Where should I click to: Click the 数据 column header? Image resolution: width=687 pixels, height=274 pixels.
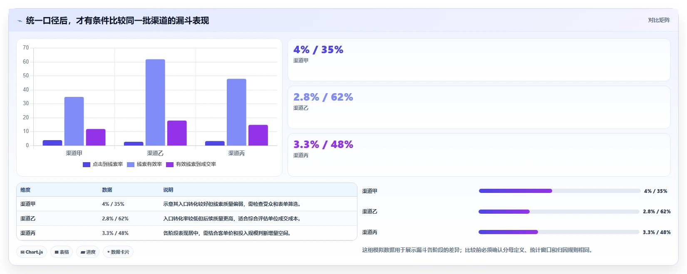click(x=107, y=190)
